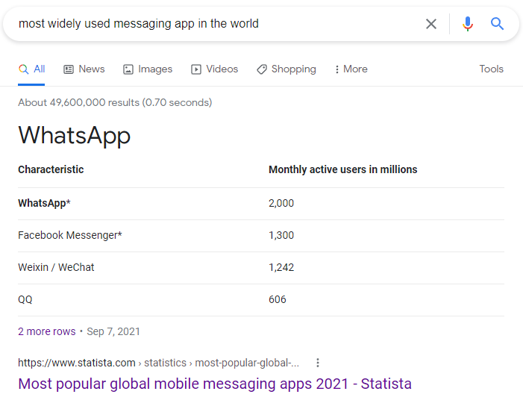The image size is (523, 403).
Task: Select the 'Facebook Messenger*' table cell
Action: click(70, 235)
